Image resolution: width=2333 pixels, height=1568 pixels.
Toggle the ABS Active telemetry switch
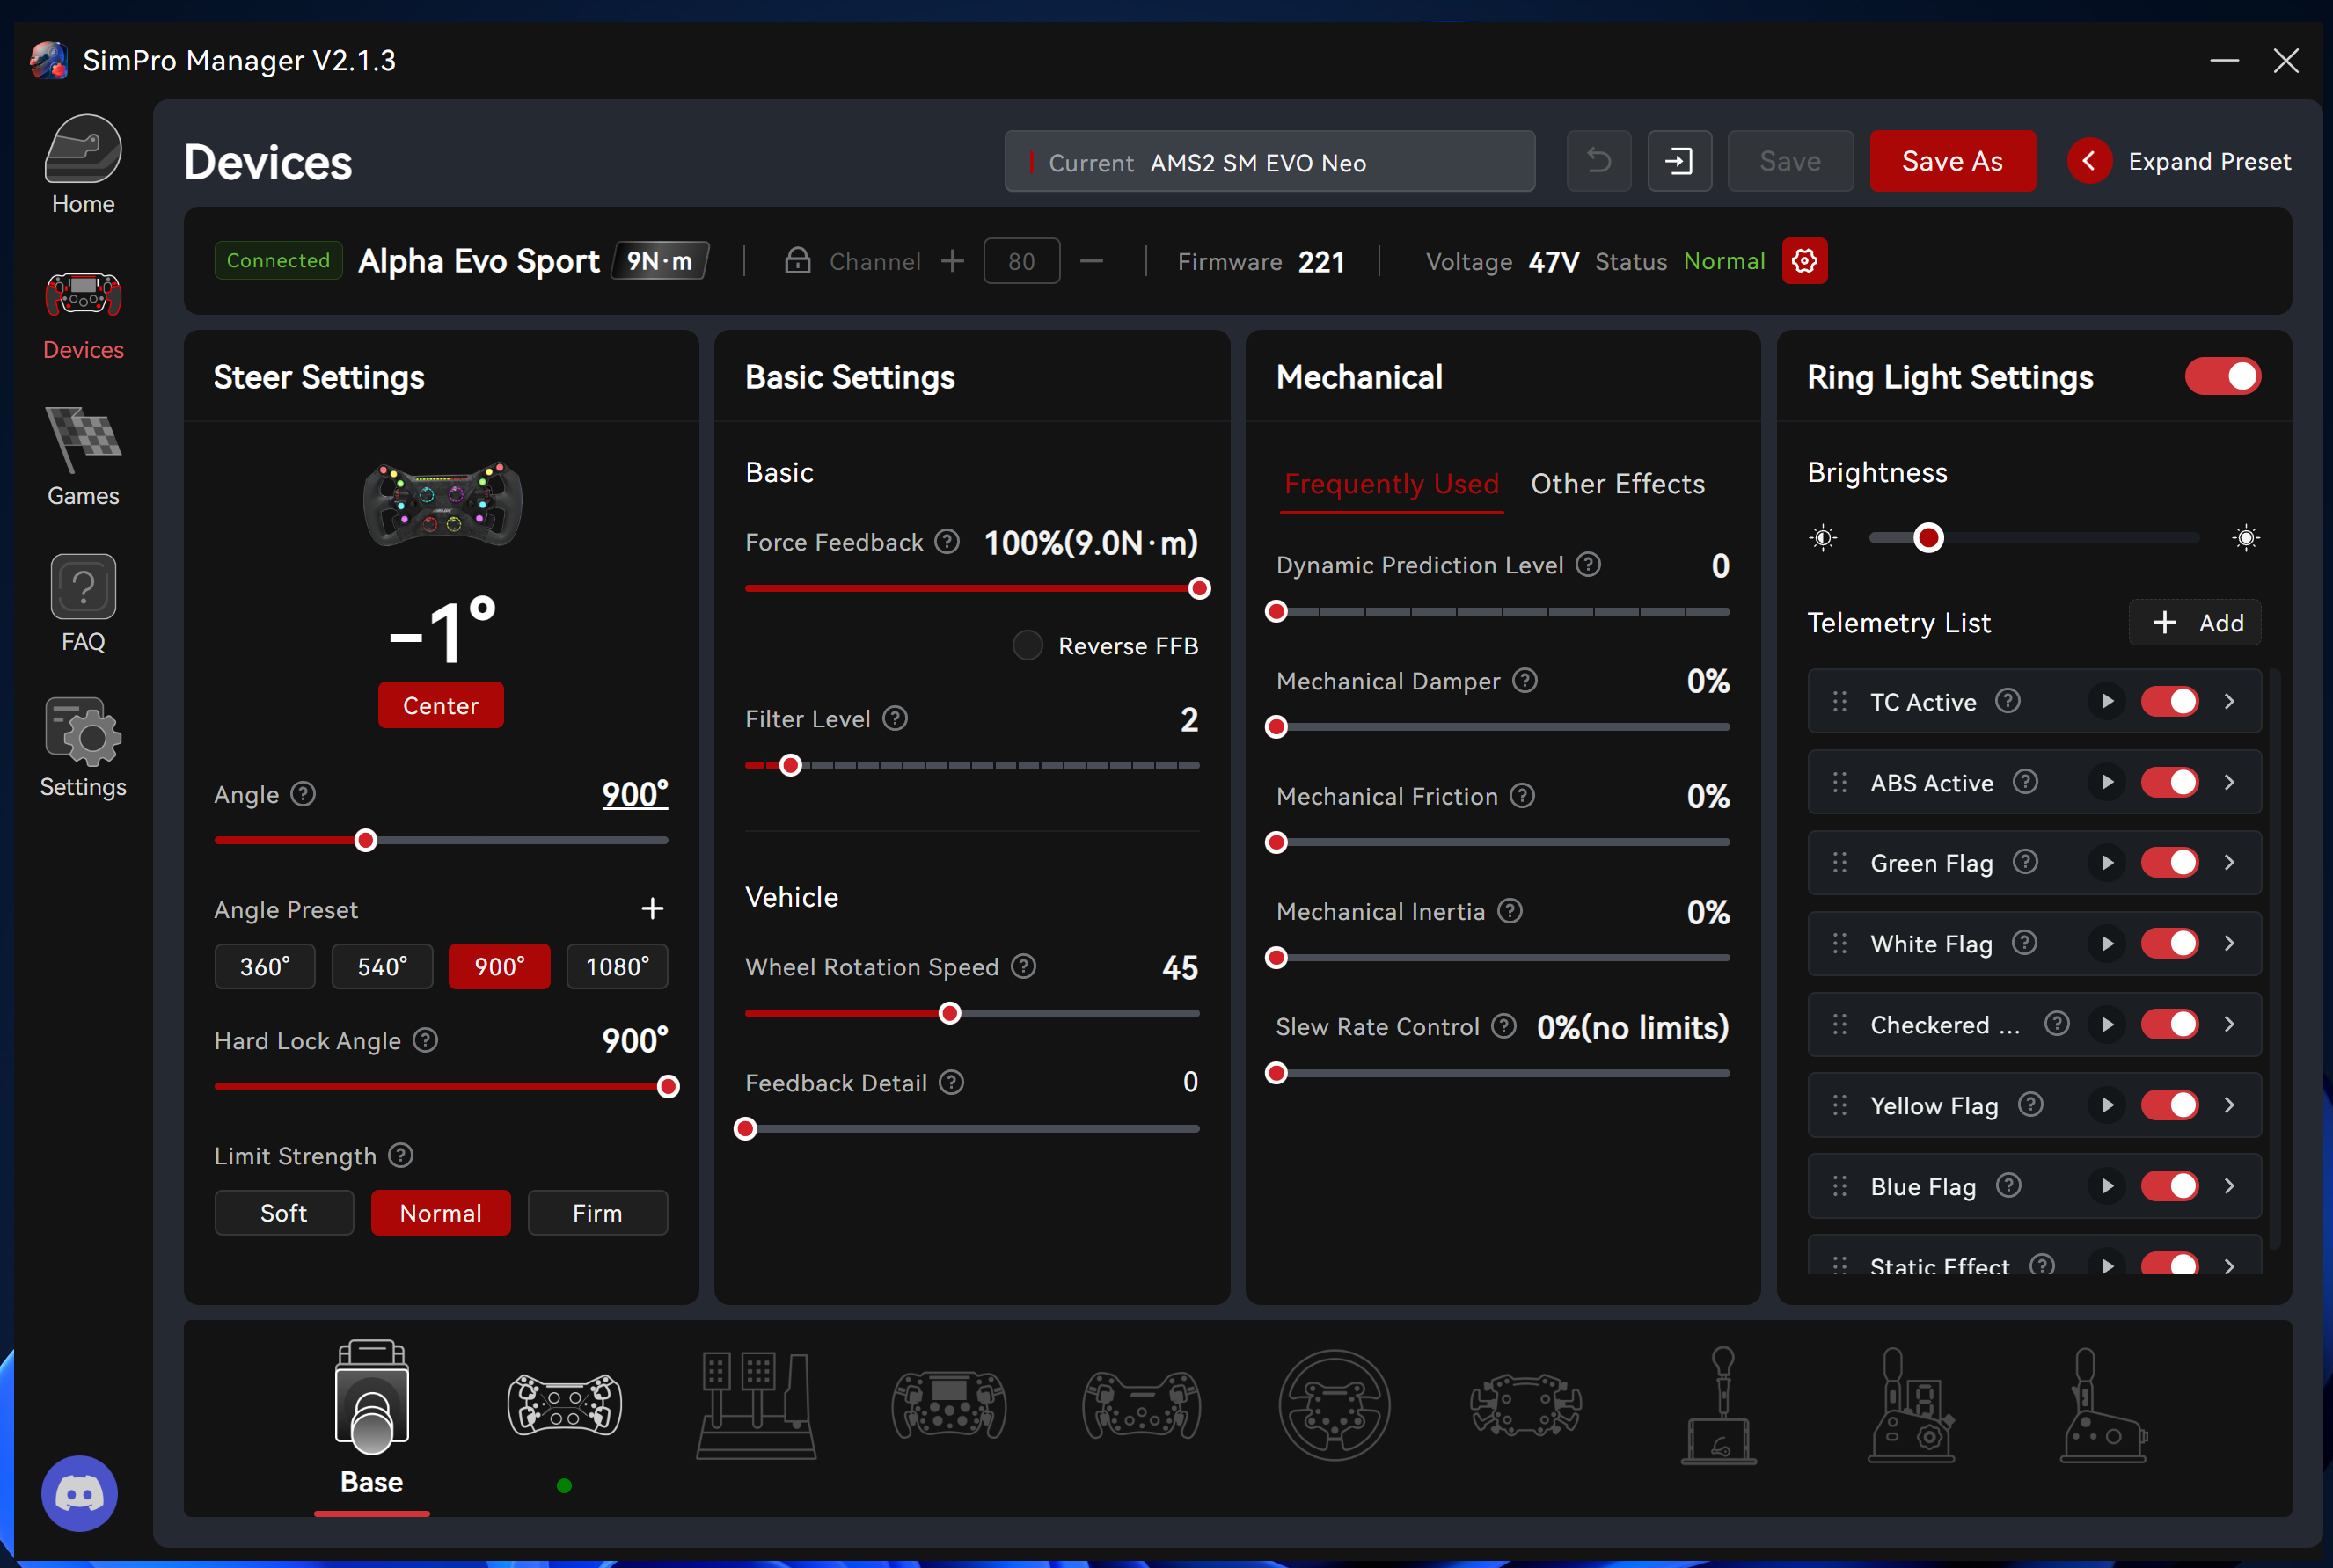pos(2168,782)
